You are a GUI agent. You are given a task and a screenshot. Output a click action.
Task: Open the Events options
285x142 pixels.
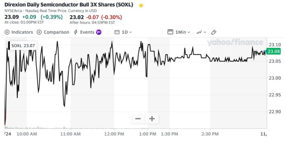(x=87, y=32)
